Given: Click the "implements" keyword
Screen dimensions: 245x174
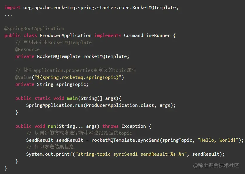Looking at the screenshot, I should (108, 35).
